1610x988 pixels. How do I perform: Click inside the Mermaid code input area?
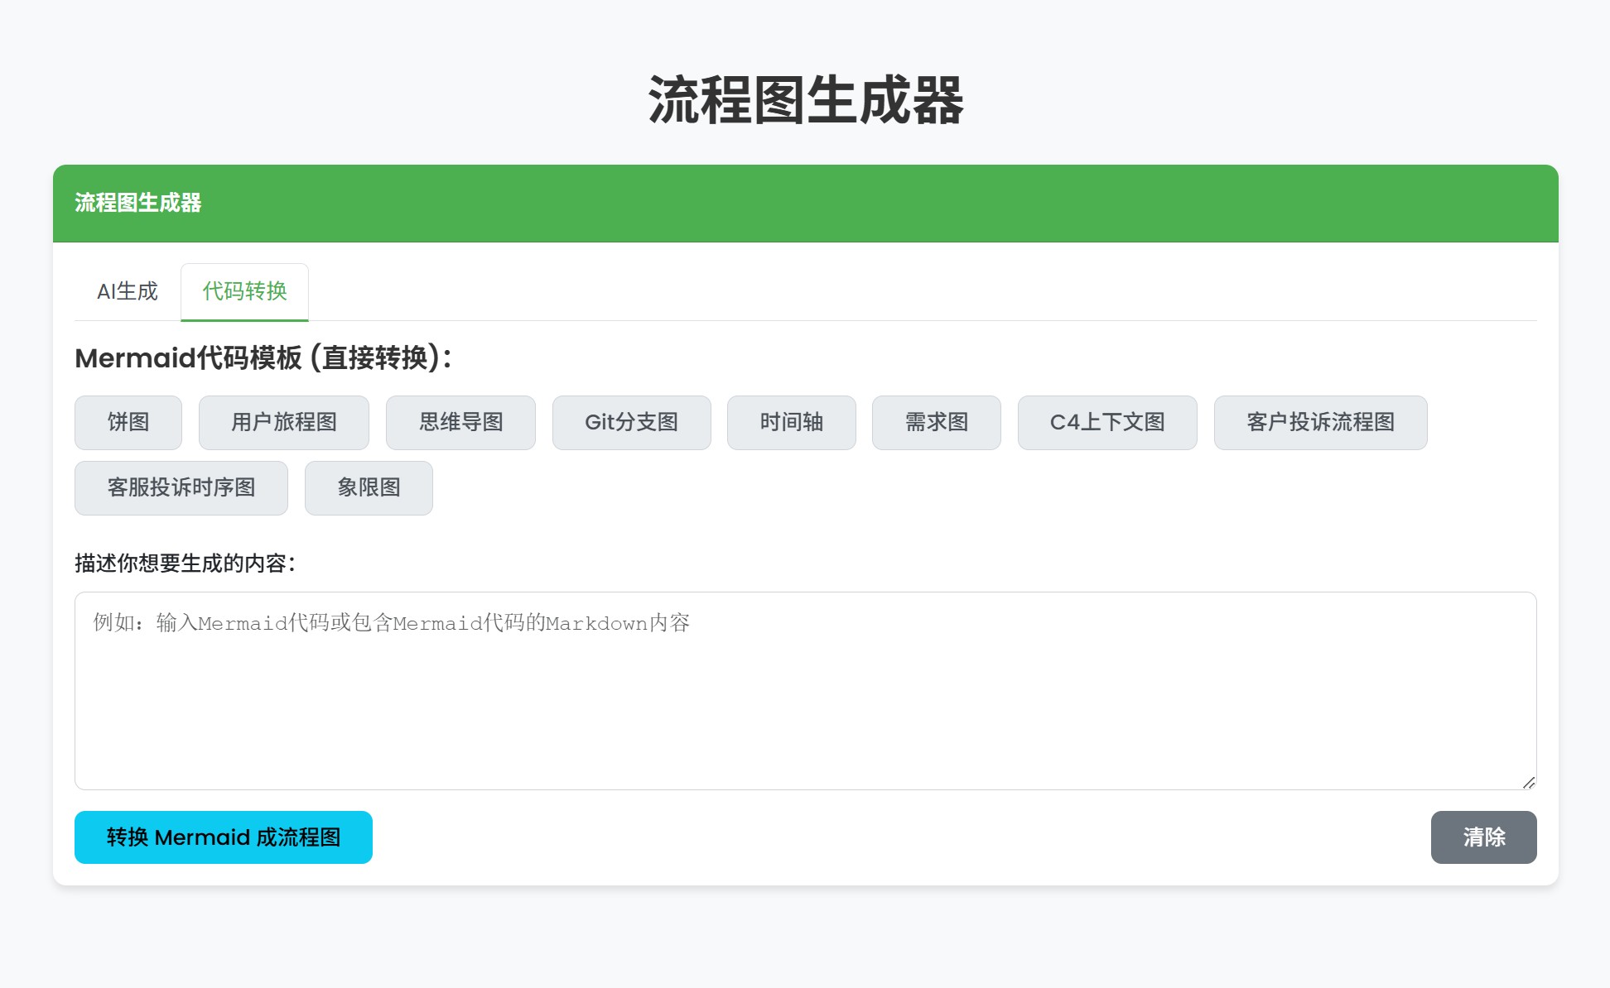(x=805, y=687)
